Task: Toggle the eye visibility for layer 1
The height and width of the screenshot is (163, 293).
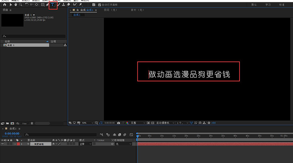Action: pyautogui.click(x=3, y=144)
